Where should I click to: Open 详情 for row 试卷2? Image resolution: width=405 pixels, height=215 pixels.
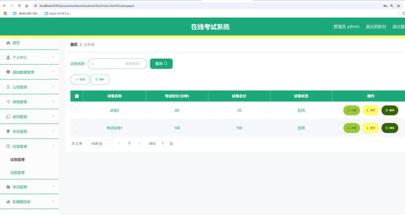[x=352, y=111]
